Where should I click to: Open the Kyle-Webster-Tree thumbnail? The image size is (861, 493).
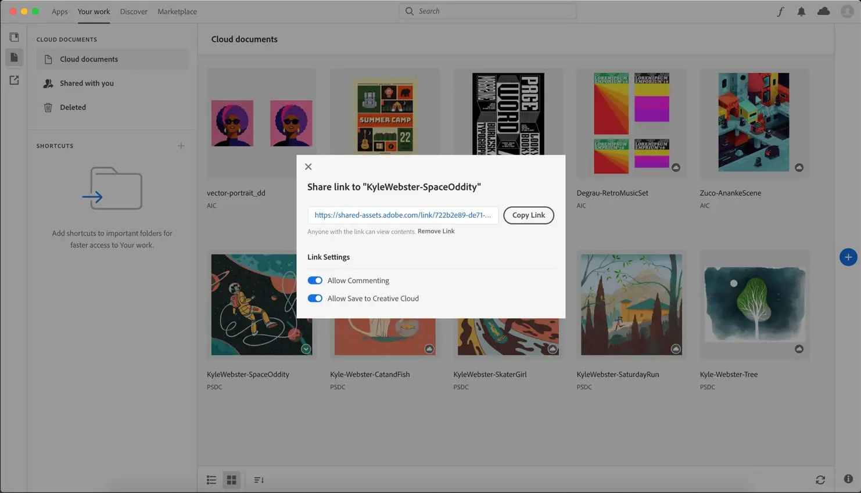coord(754,304)
